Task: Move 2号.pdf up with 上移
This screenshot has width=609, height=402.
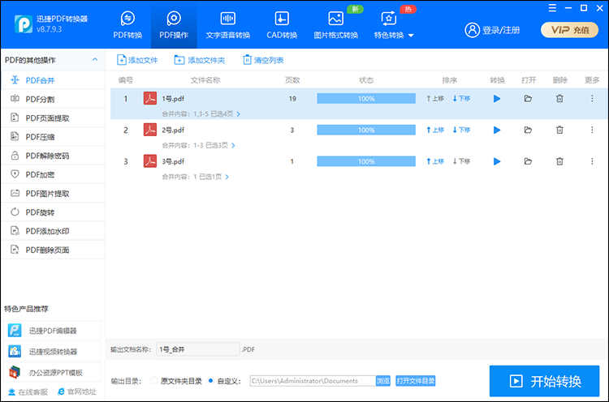Action: (435, 130)
